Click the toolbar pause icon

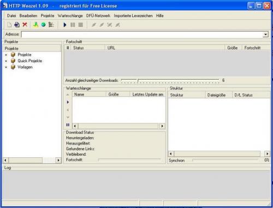click(73, 25)
